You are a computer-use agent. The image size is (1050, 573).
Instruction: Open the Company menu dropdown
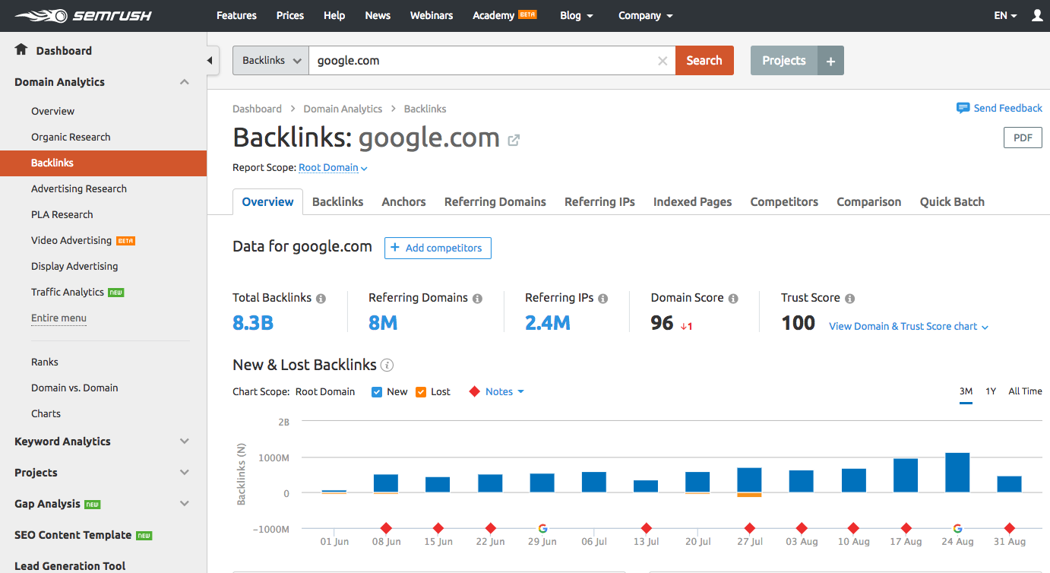click(645, 15)
